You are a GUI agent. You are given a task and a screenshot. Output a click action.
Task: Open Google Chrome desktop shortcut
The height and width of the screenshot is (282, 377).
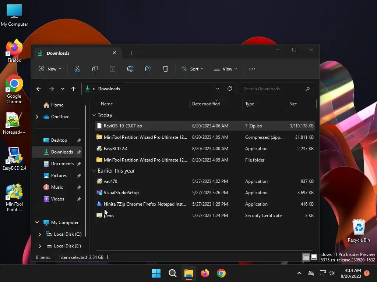click(x=14, y=90)
